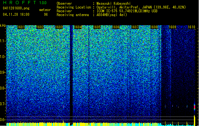Click the Receiving antenna label

click(73, 15)
